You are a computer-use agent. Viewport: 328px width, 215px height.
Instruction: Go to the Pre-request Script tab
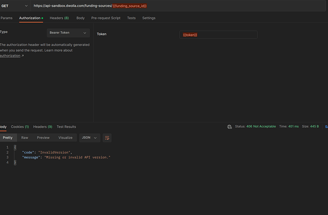106,18
